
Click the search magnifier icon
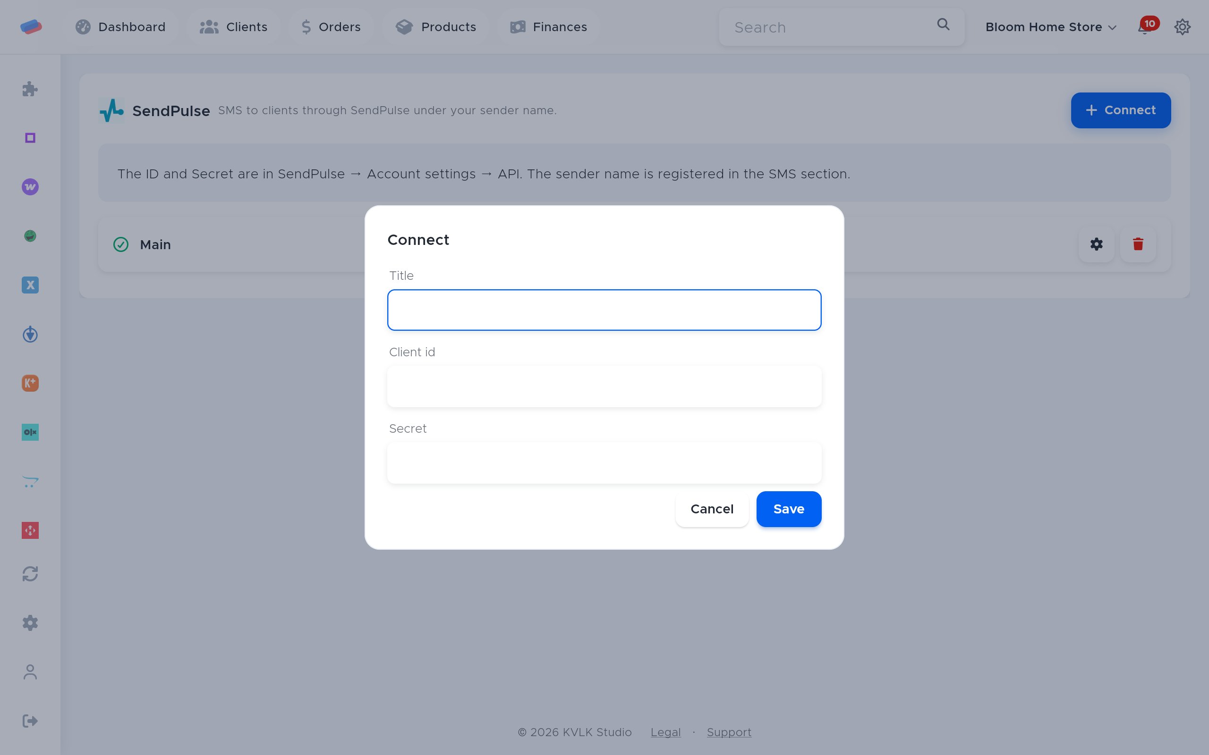[943, 25]
